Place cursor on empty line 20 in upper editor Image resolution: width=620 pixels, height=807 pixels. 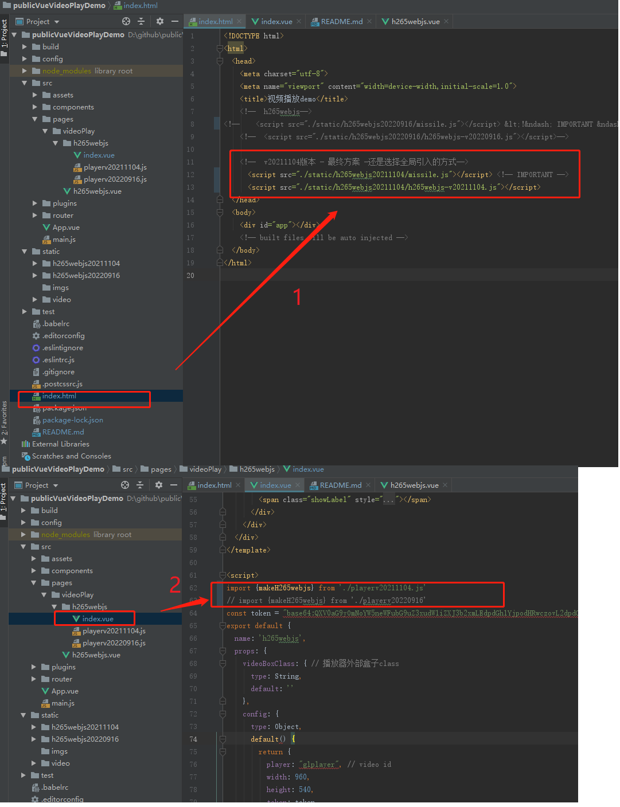pos(419,276)
